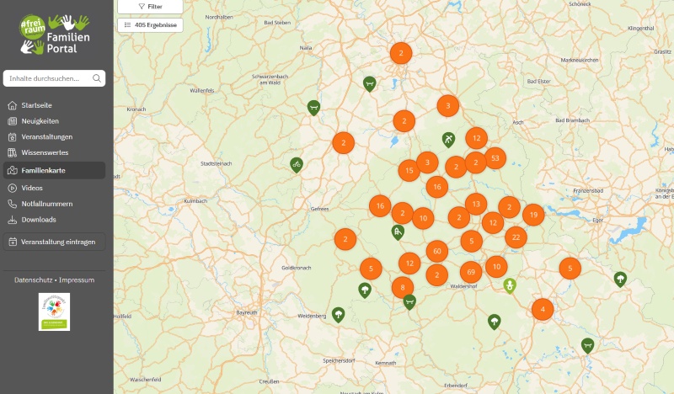
Task: Expand the cluster marker showing 69
Action: pyautogui.click(x=471, y=272)
